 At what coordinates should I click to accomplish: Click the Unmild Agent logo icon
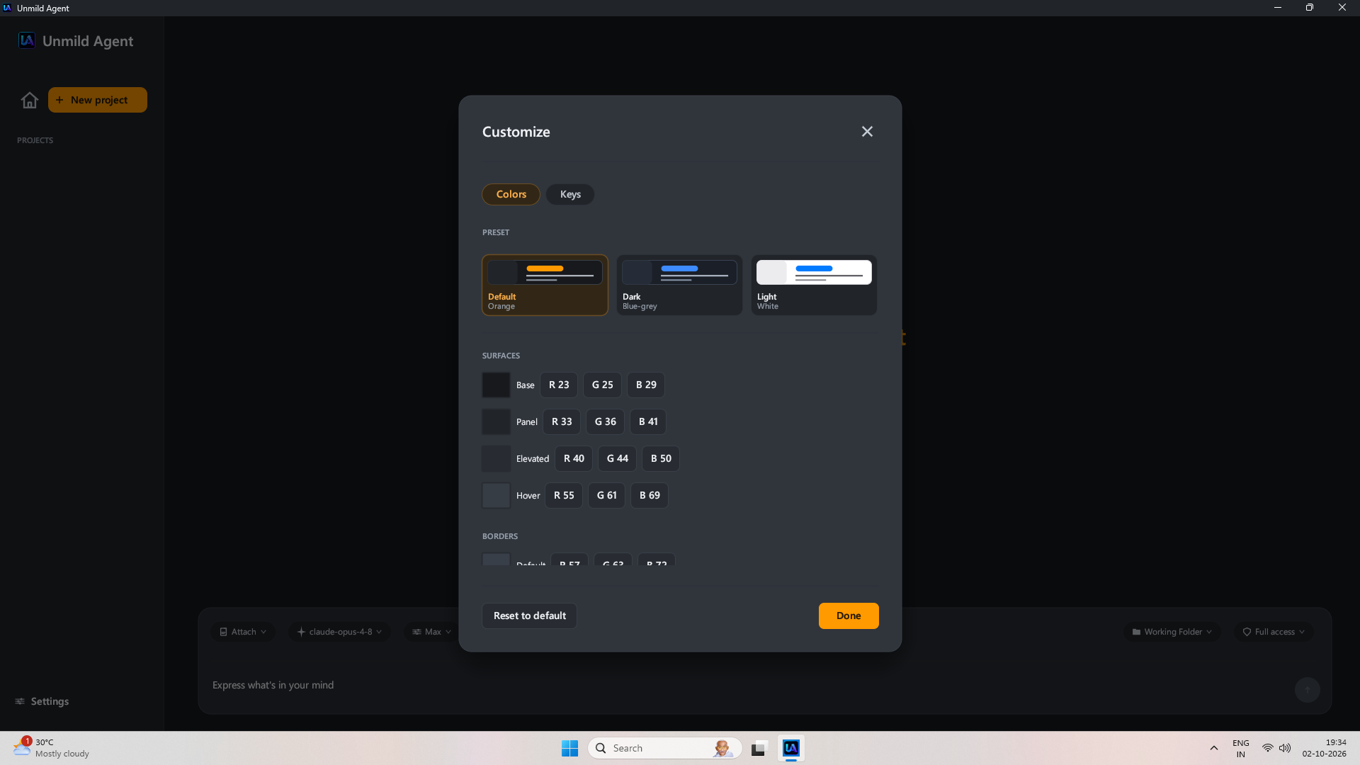click(x=27, y=40)
